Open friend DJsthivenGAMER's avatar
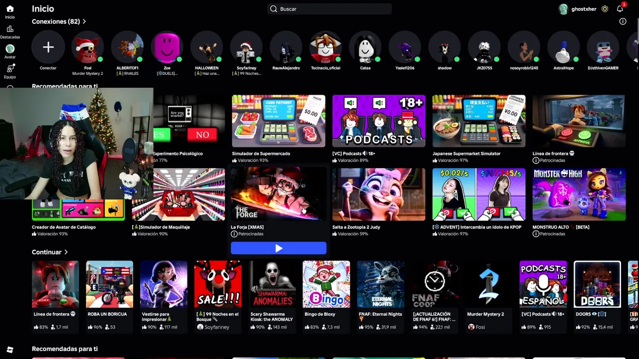Image resolution: width=639 pixels, height=359 pixels. [x=603, y=47]
